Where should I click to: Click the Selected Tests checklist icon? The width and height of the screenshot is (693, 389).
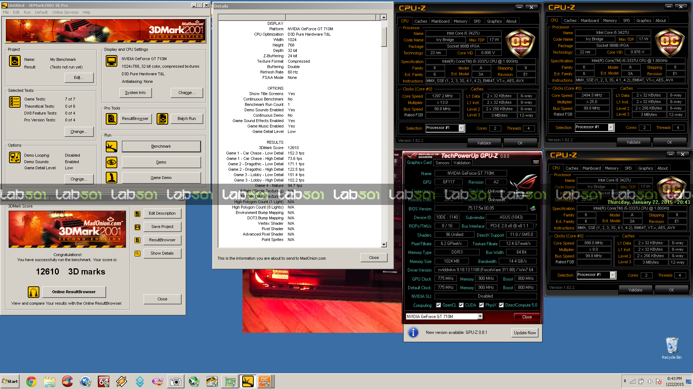tap(15, 102)
